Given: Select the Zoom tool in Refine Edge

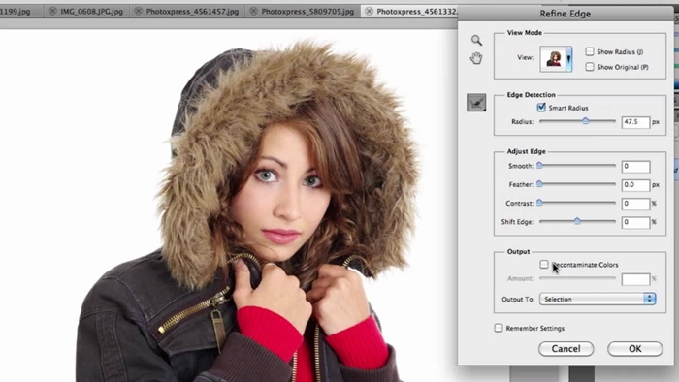Looking at the screenshot, I should pyautogui.click(x=476, y=40).
